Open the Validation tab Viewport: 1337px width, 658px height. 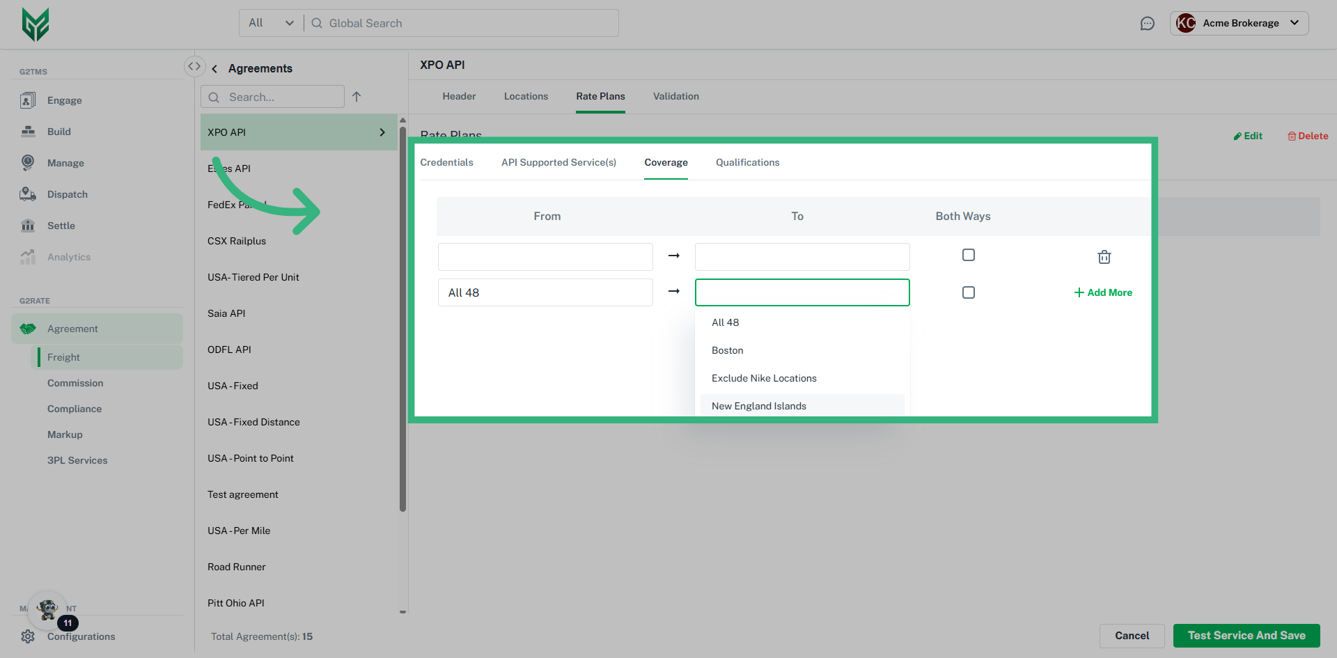pyautogui.click(x=675, y=96)
